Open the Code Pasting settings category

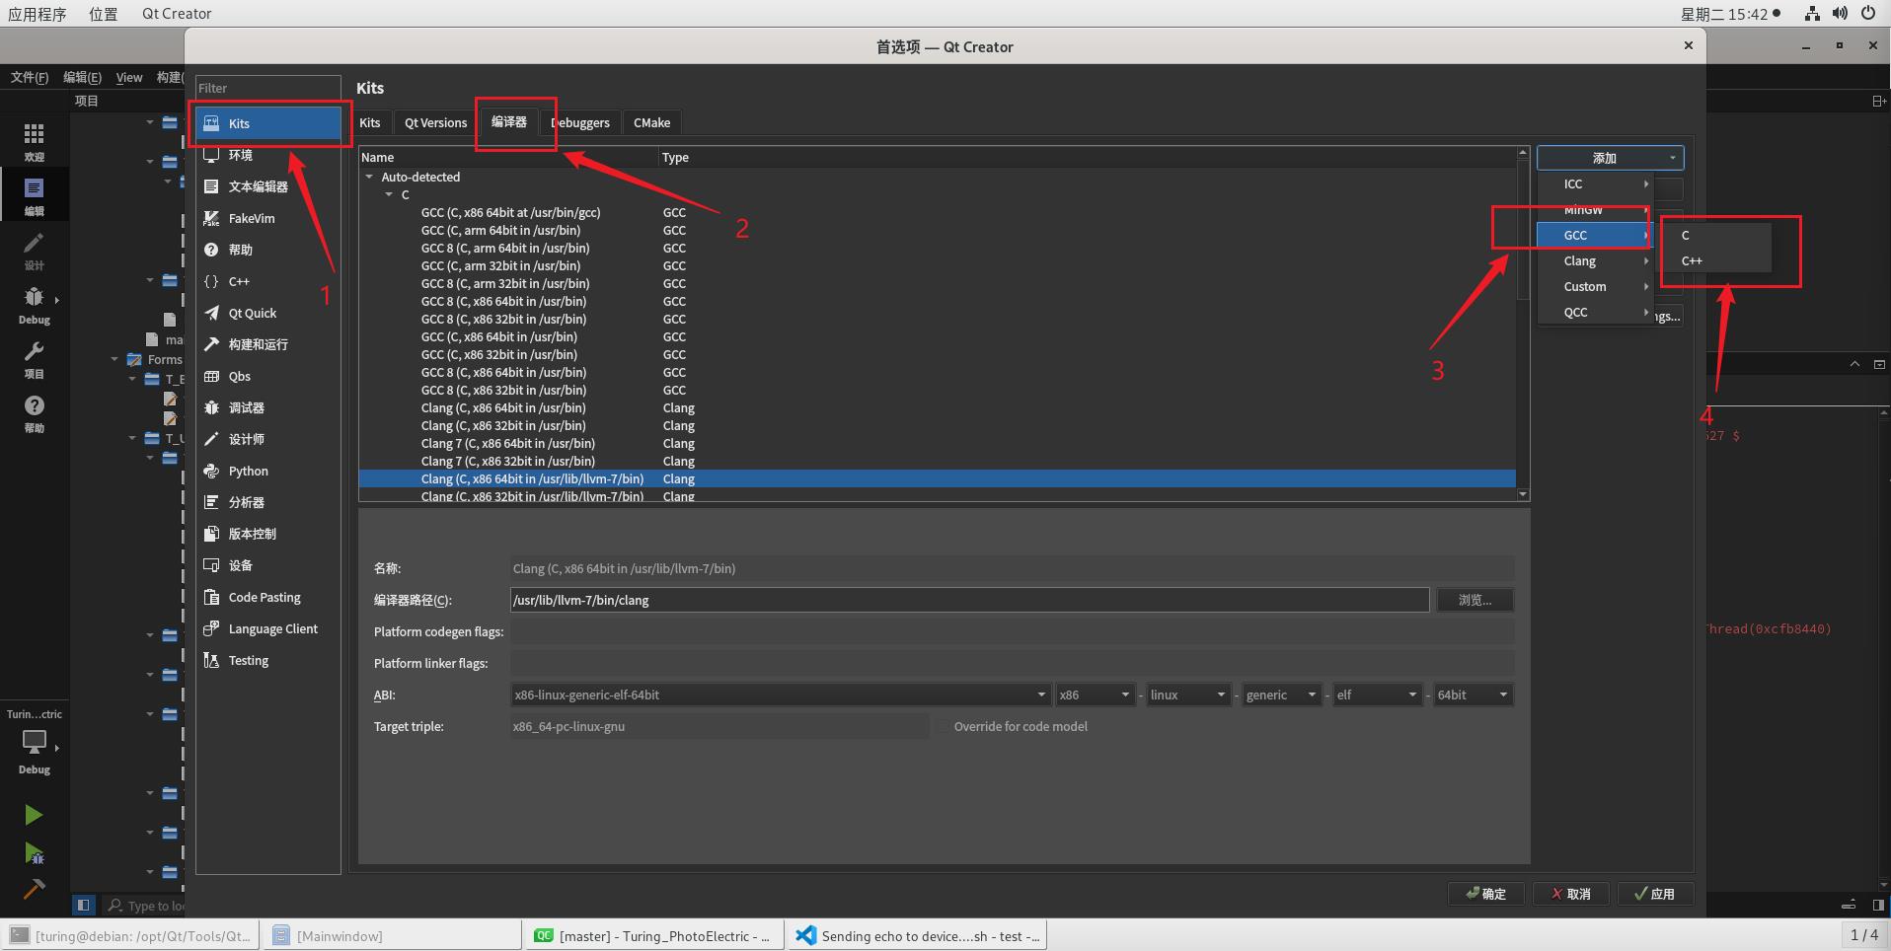pyautogui.click(x=268, y=597)
